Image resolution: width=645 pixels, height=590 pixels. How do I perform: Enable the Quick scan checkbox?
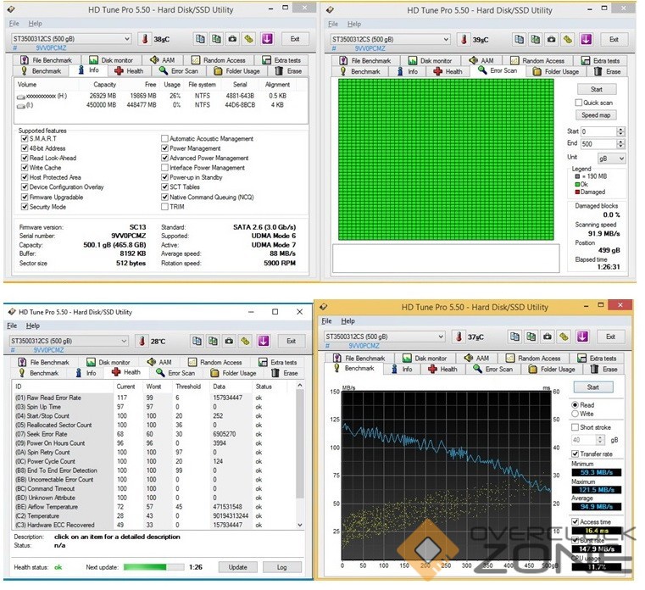(x=580, y=103)
